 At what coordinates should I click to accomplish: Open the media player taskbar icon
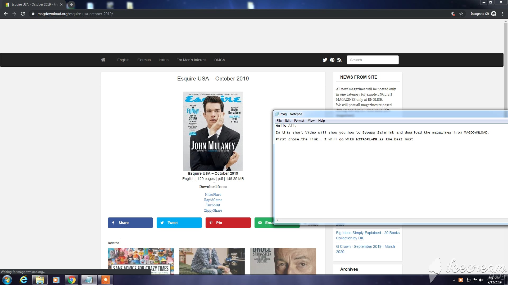pos(56,280)
